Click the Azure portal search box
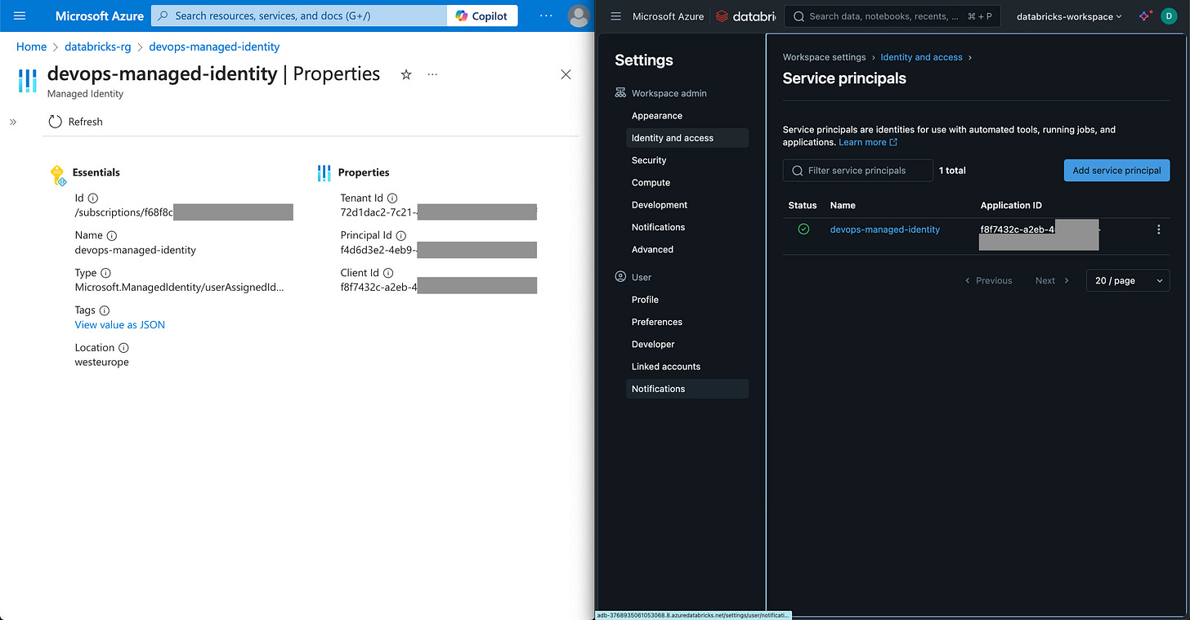 tap(300, 16)
